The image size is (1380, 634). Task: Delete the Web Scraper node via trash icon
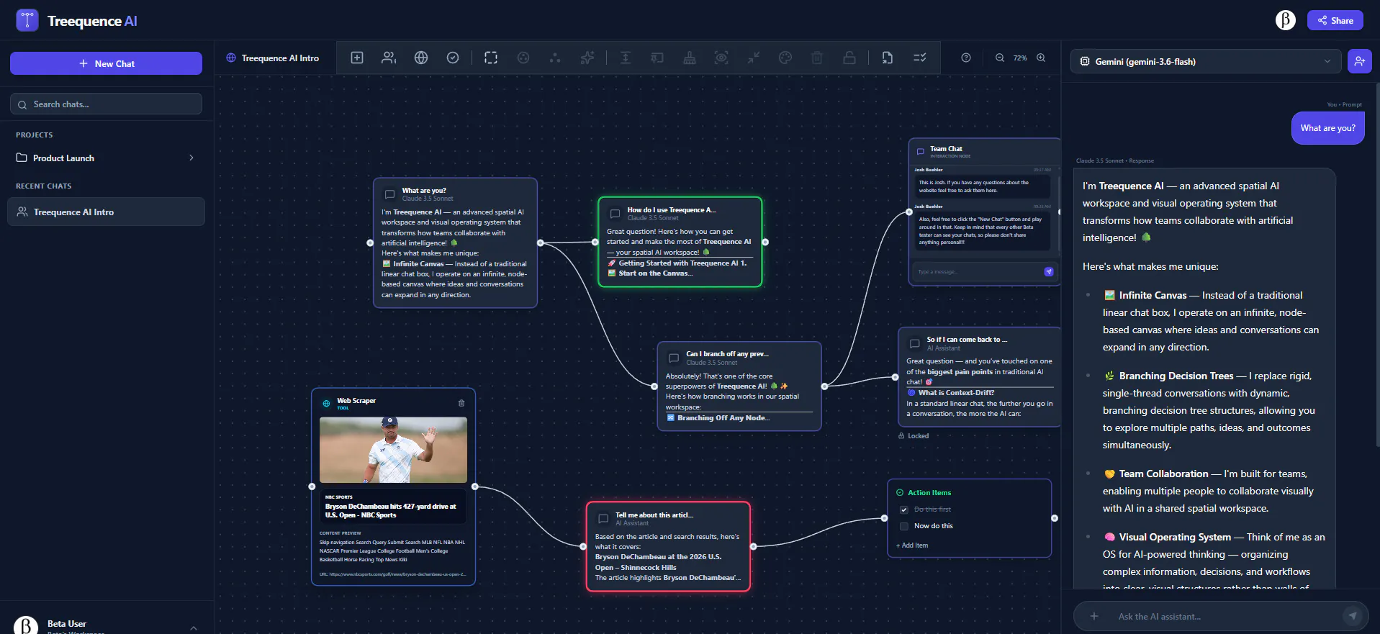click(x=461, y=403)
